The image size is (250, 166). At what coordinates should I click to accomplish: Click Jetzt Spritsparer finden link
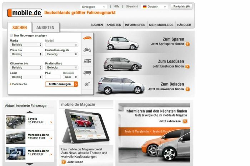167,44
